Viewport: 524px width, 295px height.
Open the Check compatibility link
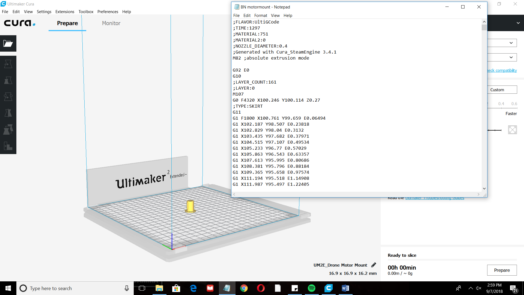pos(502,70)
